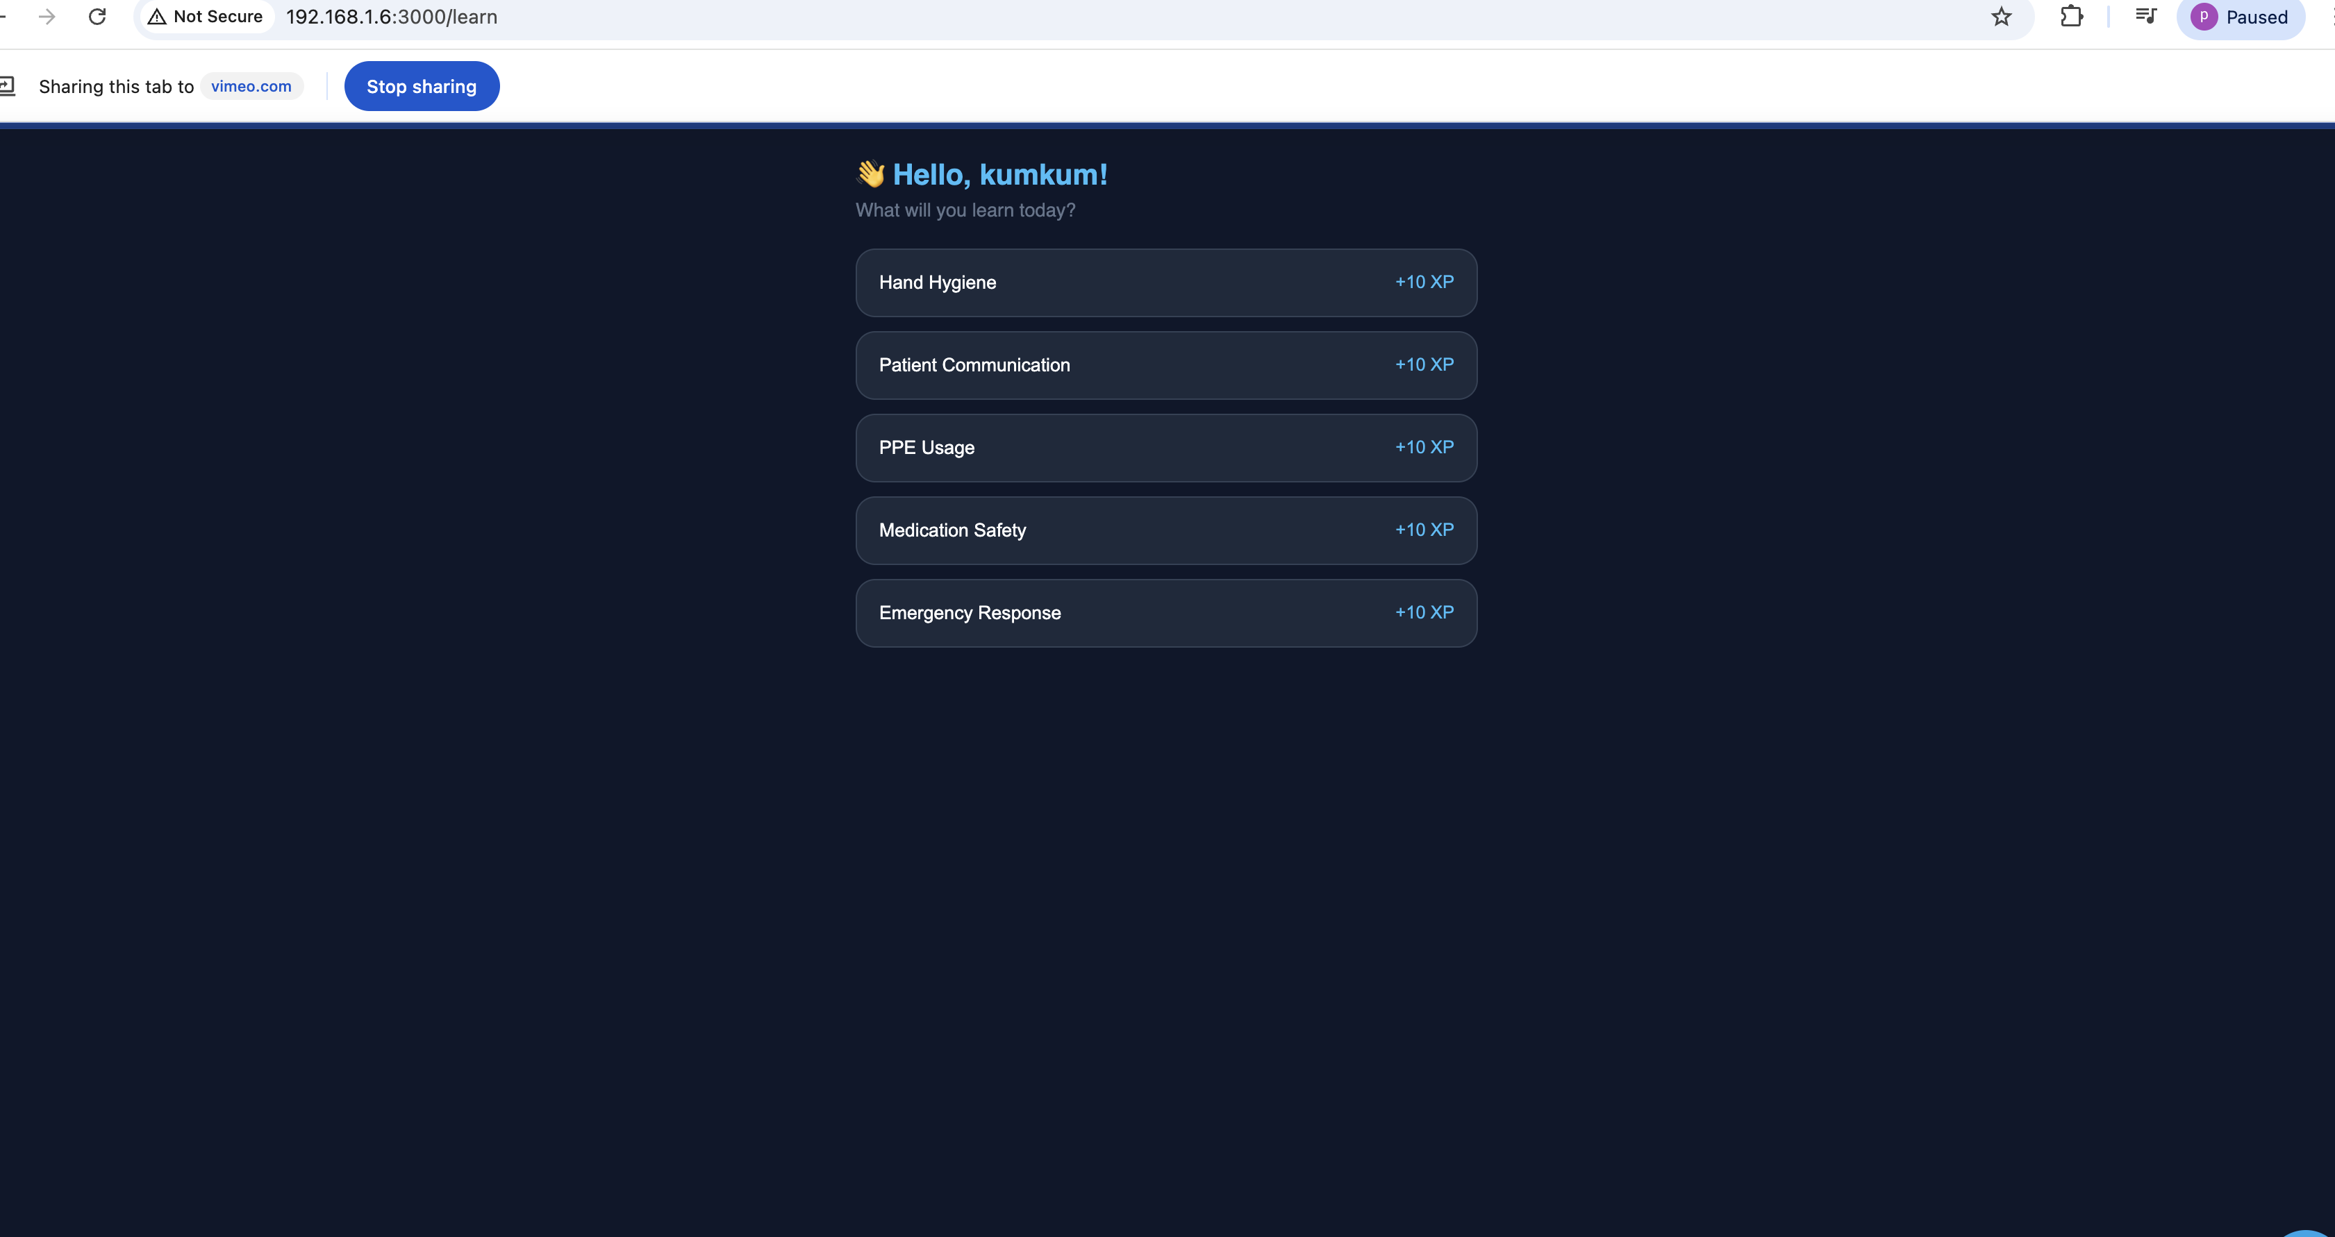This screenshot has width=2335, height=1237.
Task: Start the PPE Usage lesson
Action: point(926,448)
